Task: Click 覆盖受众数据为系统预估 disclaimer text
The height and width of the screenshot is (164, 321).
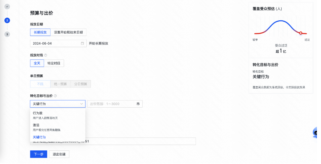Action: (279, 87)
